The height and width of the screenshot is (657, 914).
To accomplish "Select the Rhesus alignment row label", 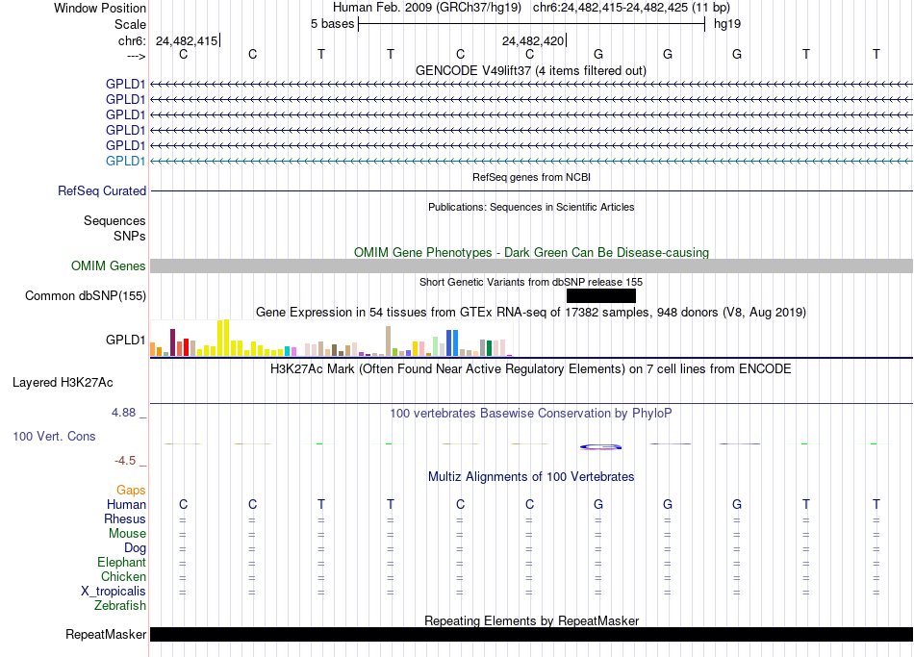I will [125, 518].
